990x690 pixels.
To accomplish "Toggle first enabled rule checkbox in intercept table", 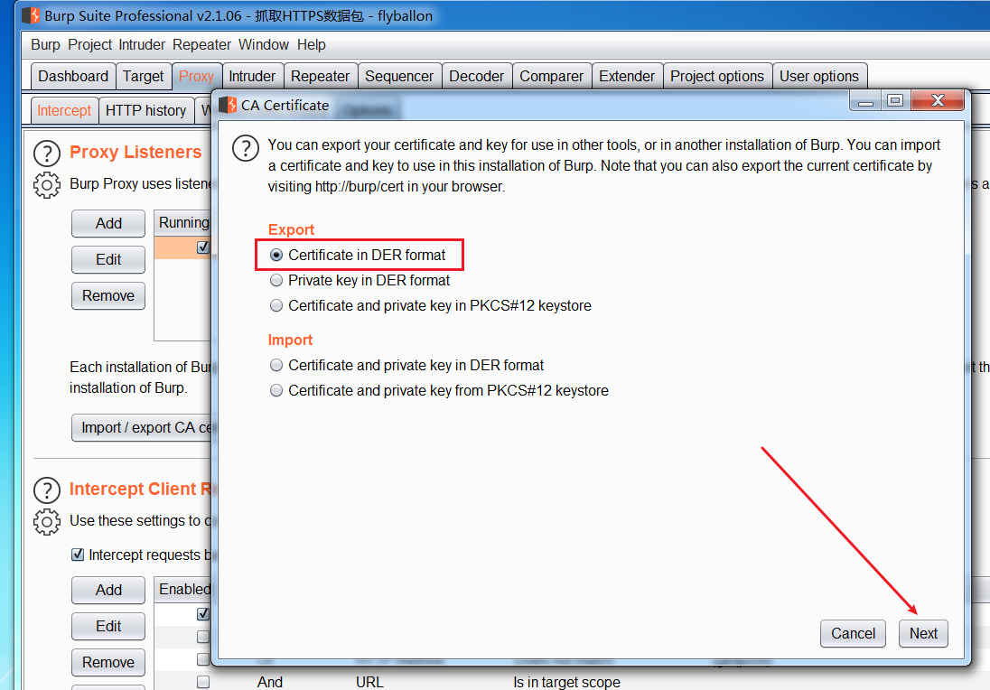I will tap(203, 613).
